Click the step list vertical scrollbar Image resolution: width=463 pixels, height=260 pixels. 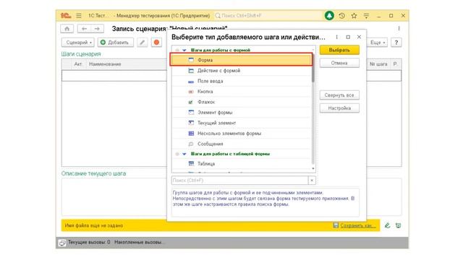[x=313, y=68]
